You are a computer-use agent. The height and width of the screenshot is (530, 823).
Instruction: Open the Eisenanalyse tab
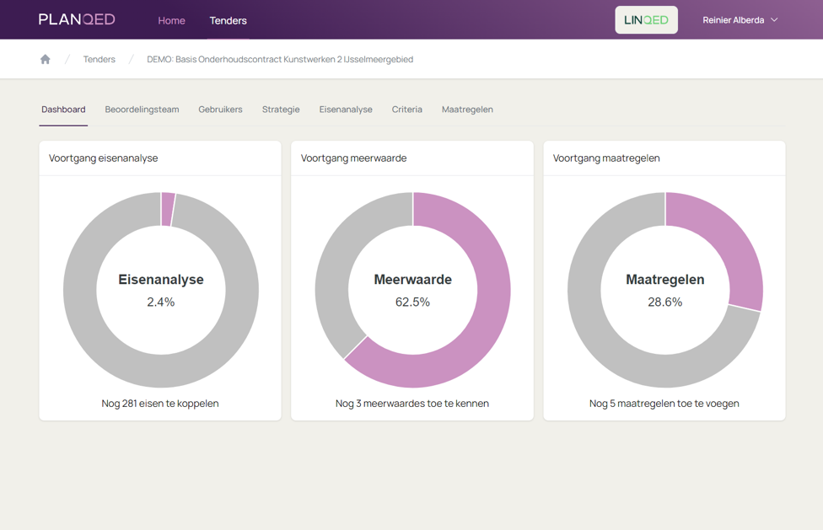pyautogui.click(x=346, y=110)
